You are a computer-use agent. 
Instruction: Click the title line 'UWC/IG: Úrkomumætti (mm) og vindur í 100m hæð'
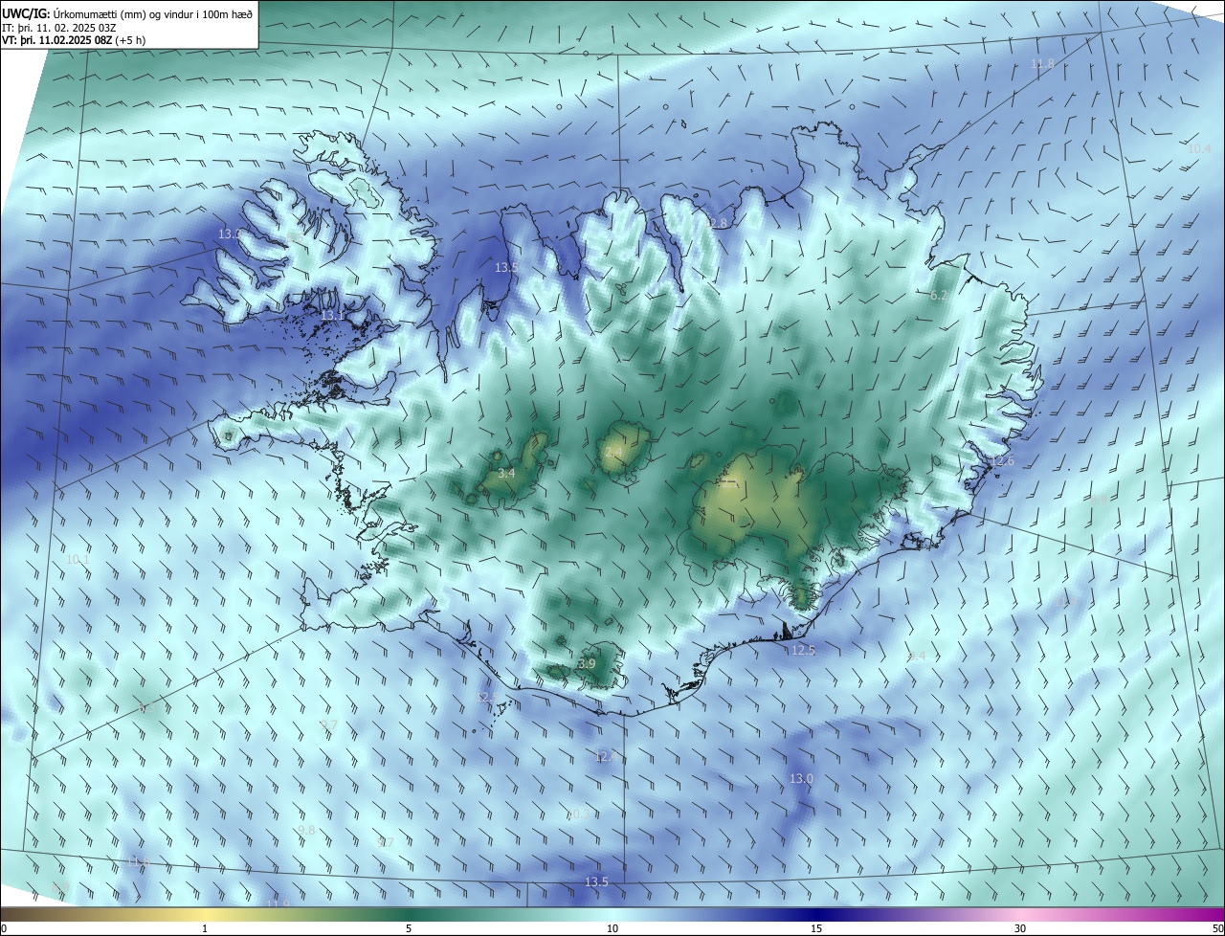127,12
